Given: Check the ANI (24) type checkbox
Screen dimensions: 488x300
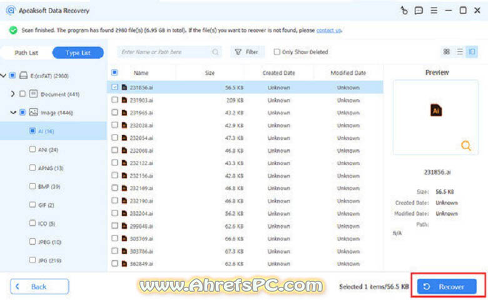Looking at the screenshot, I should click(x=33, y=149).
